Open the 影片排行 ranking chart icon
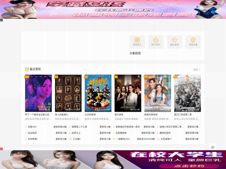226x169 pixels. (x=156, y=42)
